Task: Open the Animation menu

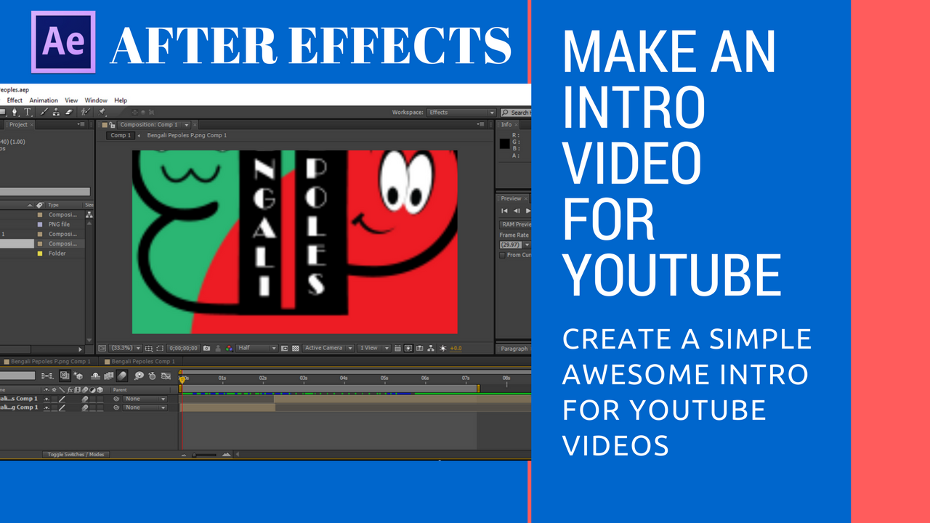Action: coord(44,100)
